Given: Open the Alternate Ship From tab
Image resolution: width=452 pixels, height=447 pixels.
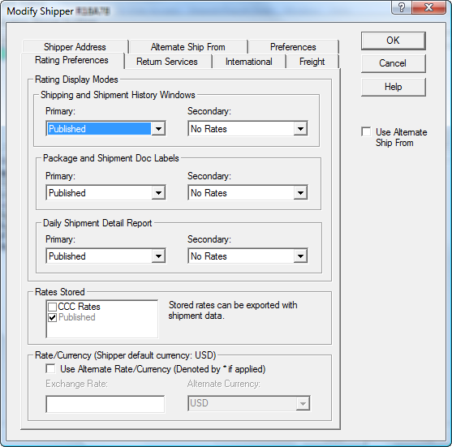Looking at the screenshot, I should (x=188, y=47).
